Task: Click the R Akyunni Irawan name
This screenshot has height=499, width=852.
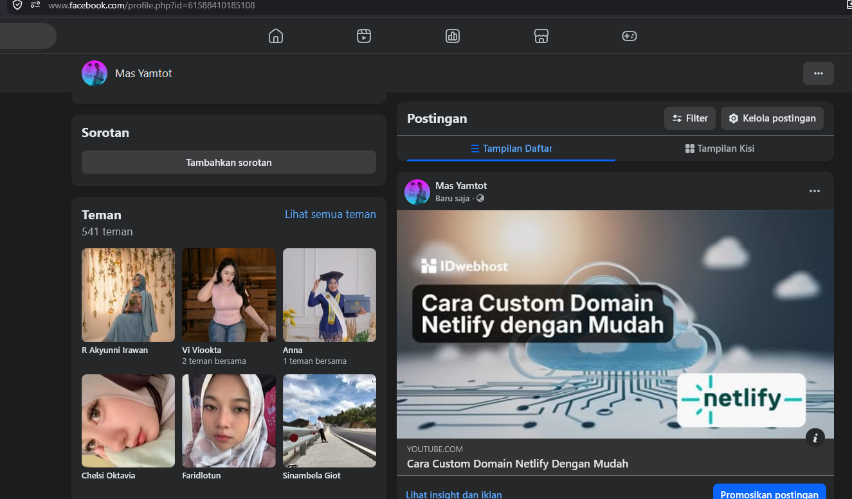Action: pos(114,350)
